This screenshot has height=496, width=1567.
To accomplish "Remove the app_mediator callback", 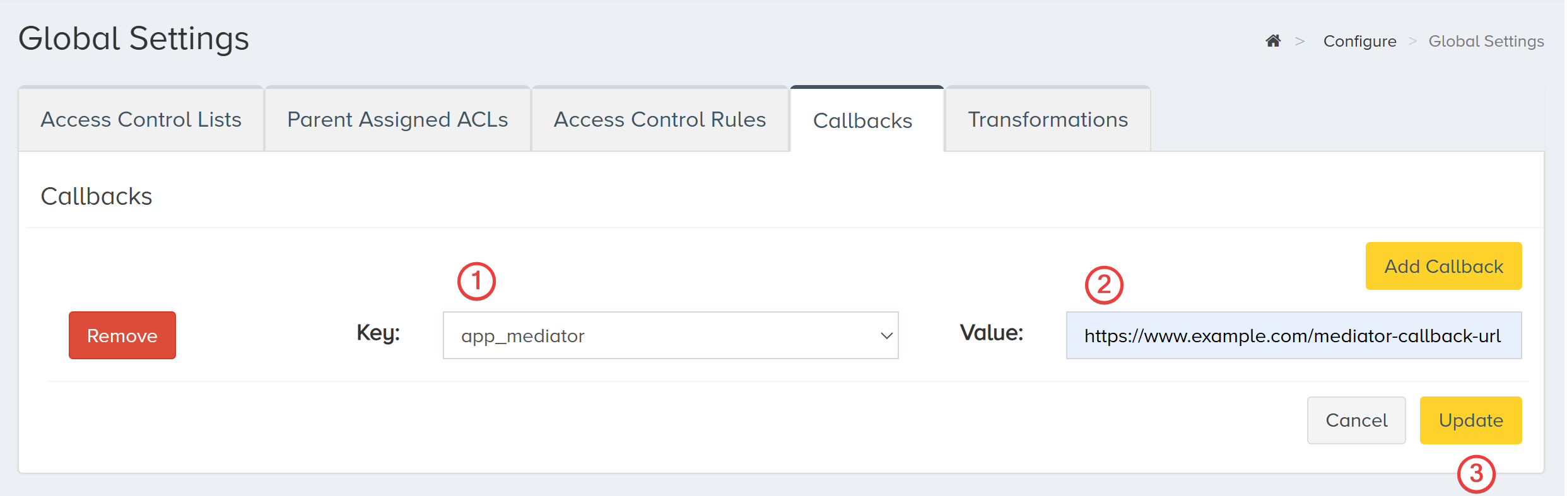I will [x=122, y=335].
